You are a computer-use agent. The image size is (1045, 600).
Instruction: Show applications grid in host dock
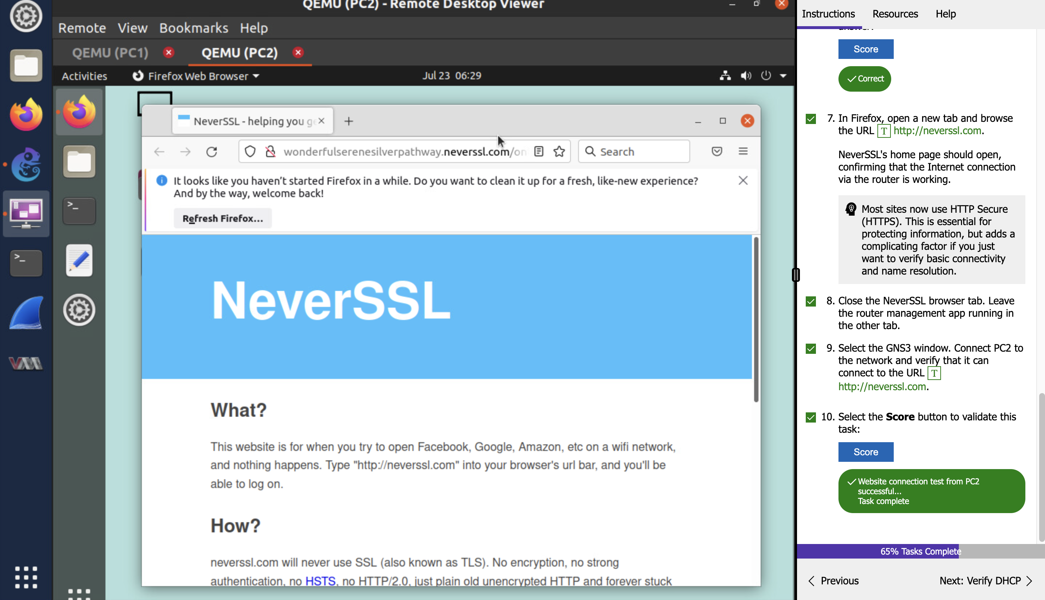coord(26,577)
